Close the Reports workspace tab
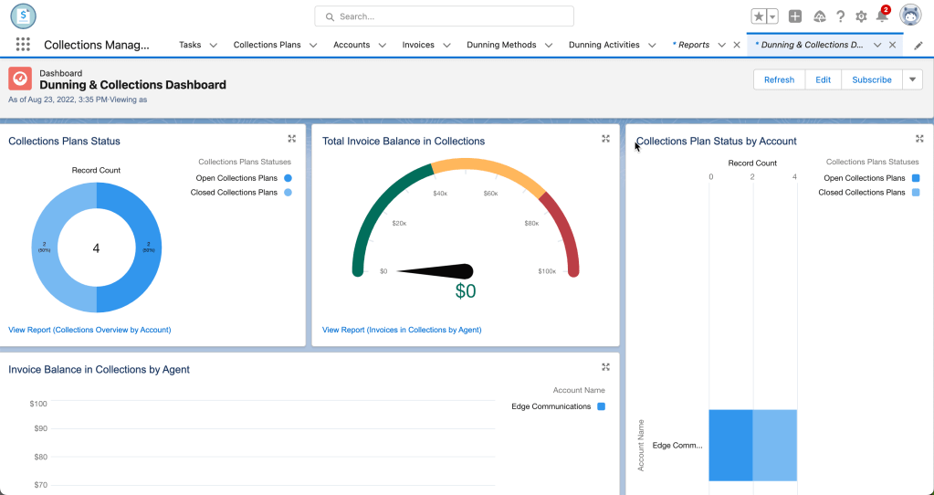This screenshot has height=495, width=934. 737,45
